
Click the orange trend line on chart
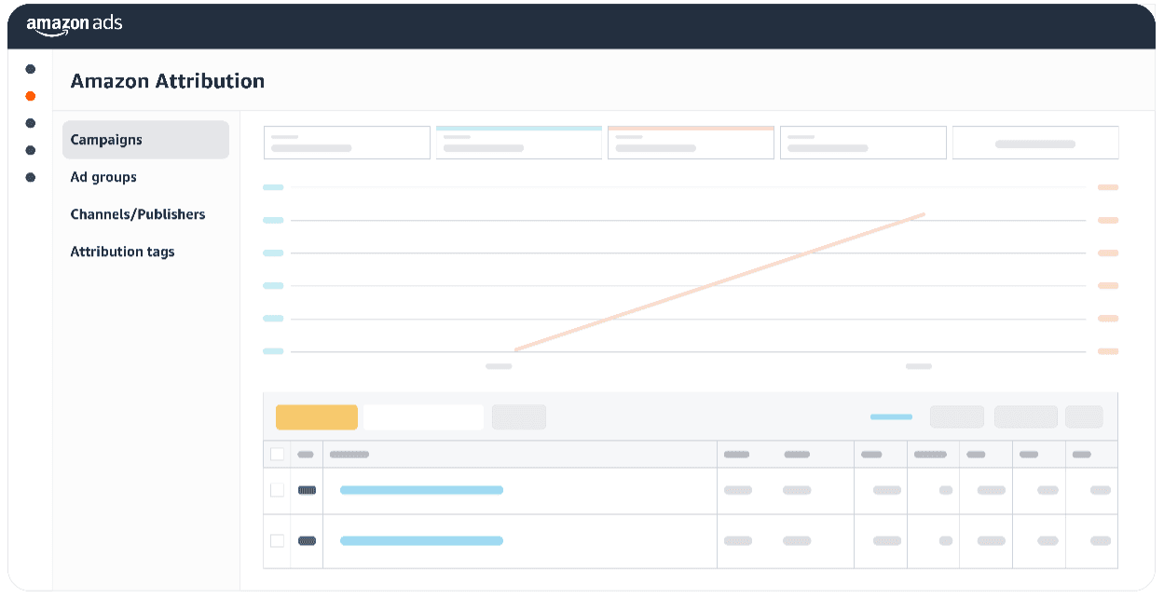click(719, 282)
